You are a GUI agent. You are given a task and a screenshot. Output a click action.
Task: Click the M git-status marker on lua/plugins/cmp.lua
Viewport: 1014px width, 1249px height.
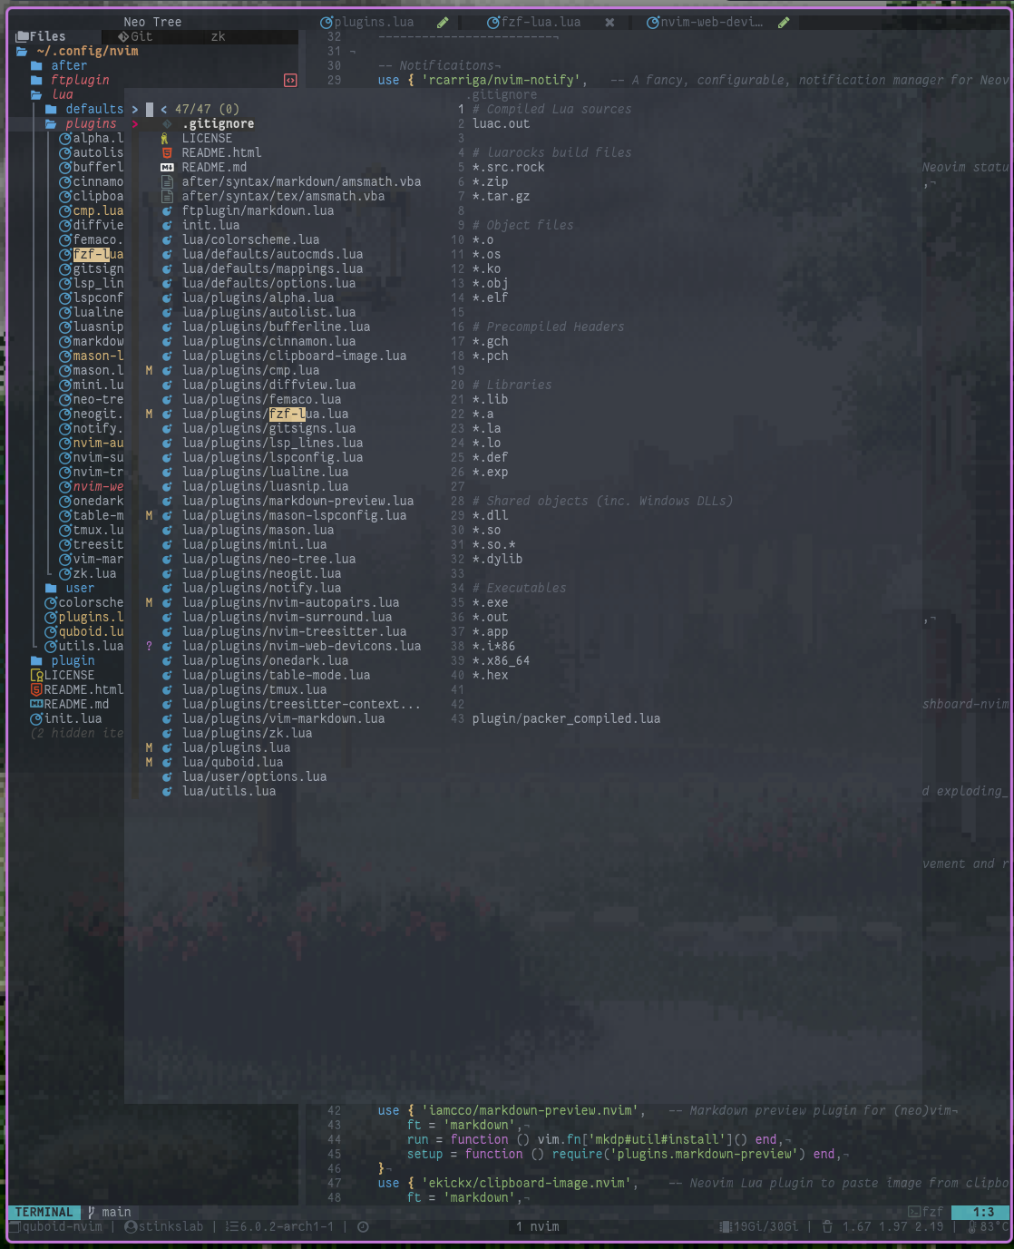(150, 370)
